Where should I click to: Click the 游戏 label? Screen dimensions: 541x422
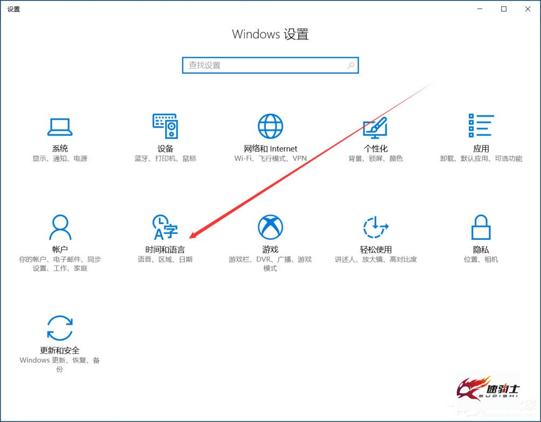point(270,250)
